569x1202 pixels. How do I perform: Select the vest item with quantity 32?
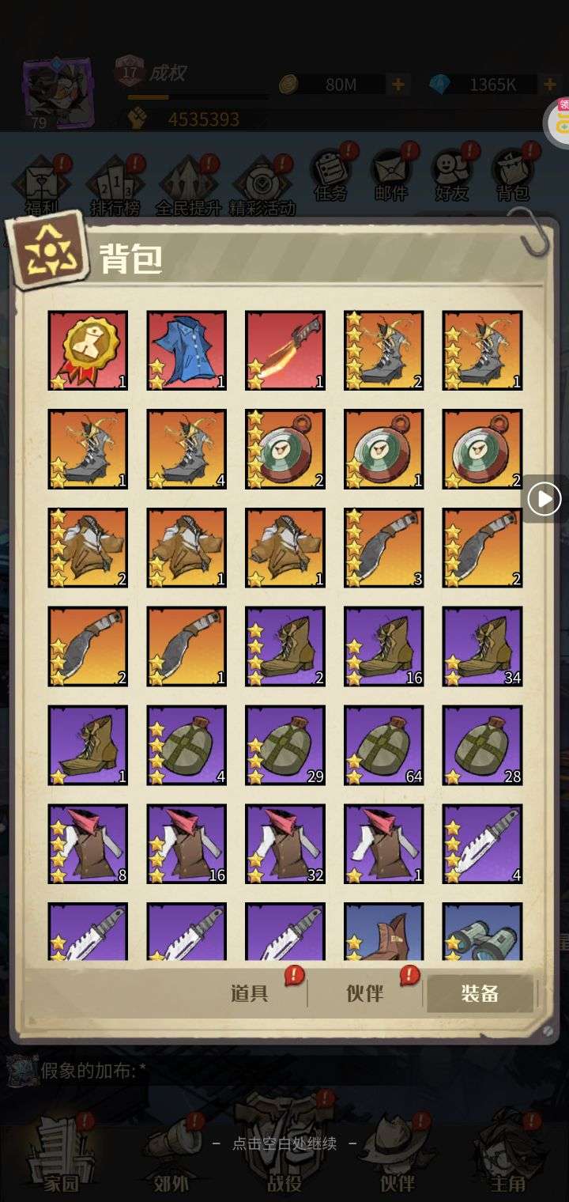[x=285, y=845]
